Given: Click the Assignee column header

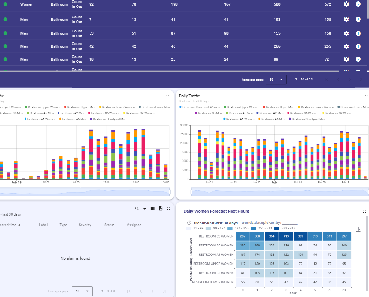Looking at the screenshot, I should point(134,225).
